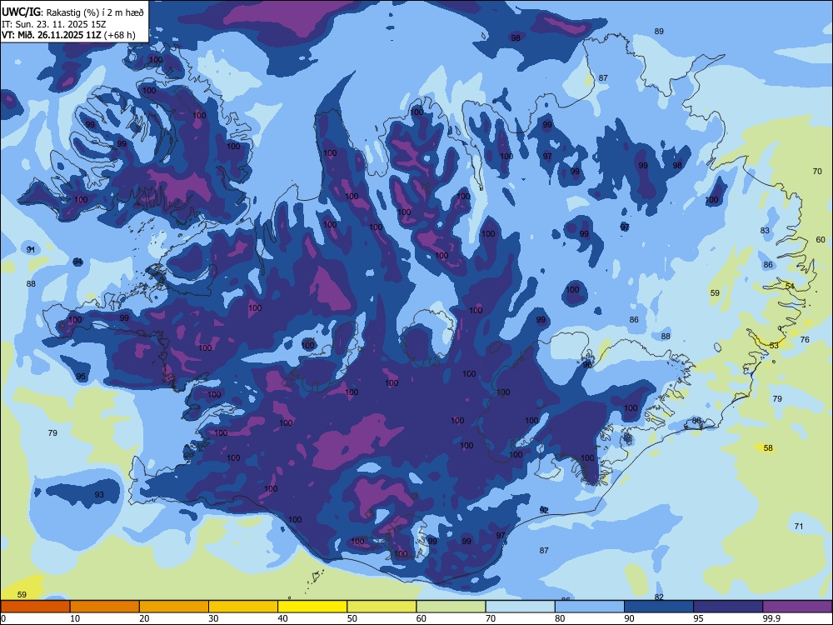Click the 54 humidity value on map
Image resolution: width=833 pixels, height=625 pixels.
click(x=790, y=287)
